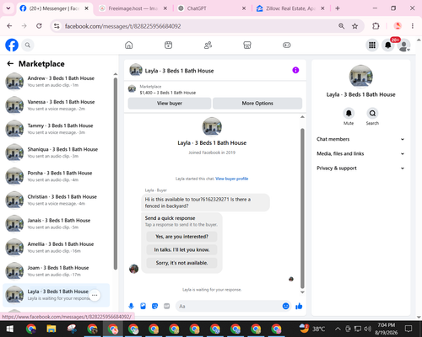The width and height of the screenshot is (422, 337).
Task: Open Joam's 3 Beds 1 Bath House chat
Action: (x=57, y=271)
